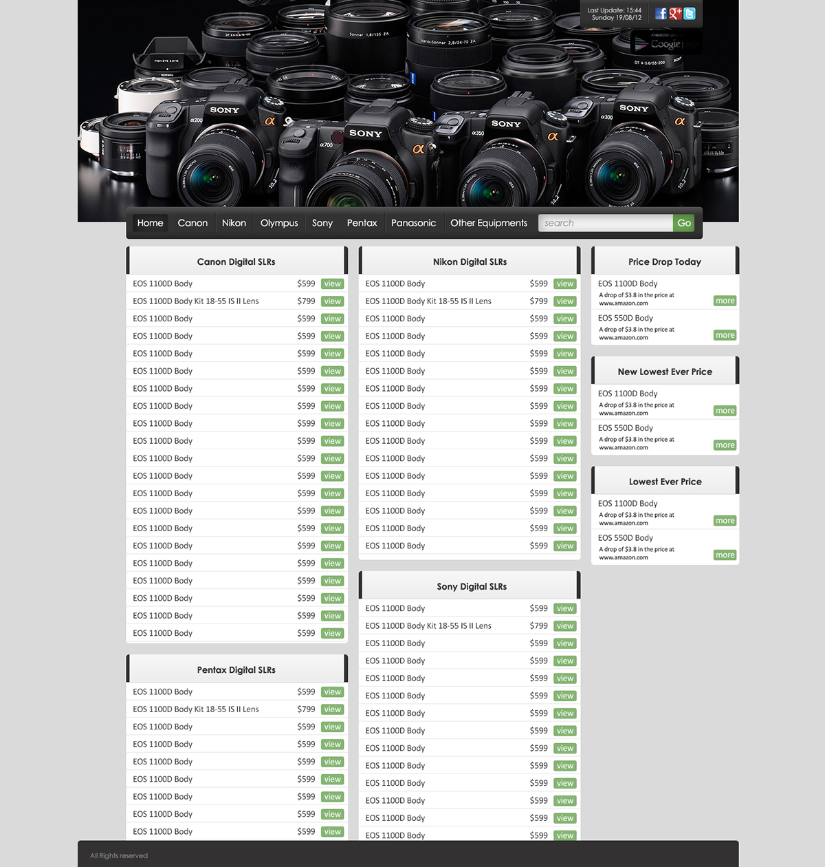View the Sony EOS 1100D Body Kit 18-55 lens

564,625
